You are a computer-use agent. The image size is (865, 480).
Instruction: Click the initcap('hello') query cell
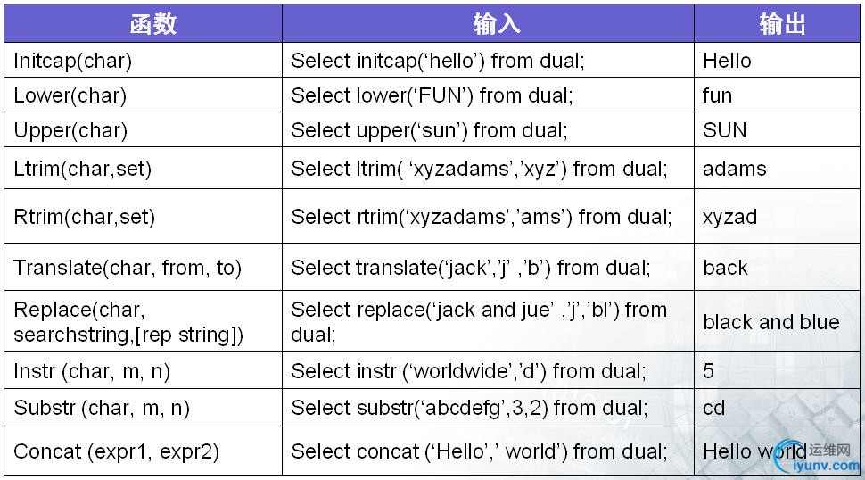click(488, 60)
